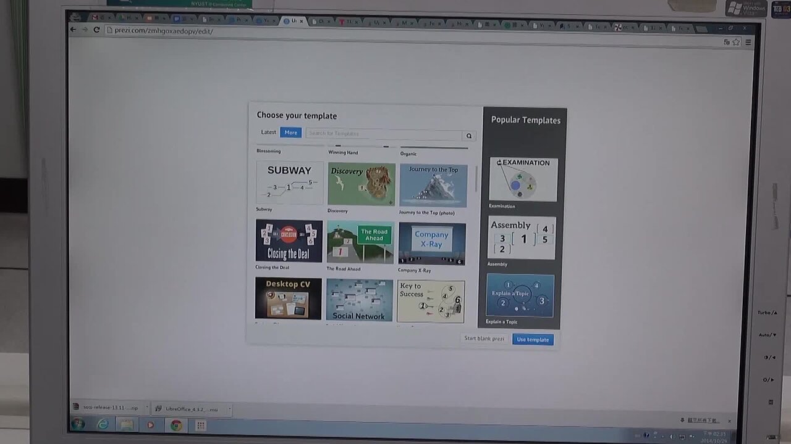
Task: Select the More templates tab
Action: [x=290, y=133]
